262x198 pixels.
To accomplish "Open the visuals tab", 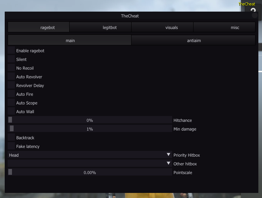I will 162,27.
